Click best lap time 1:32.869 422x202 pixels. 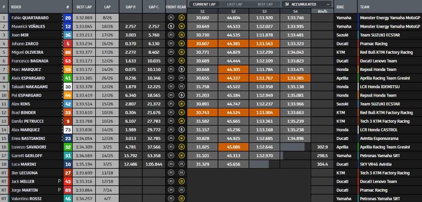(x=84, y=18)
